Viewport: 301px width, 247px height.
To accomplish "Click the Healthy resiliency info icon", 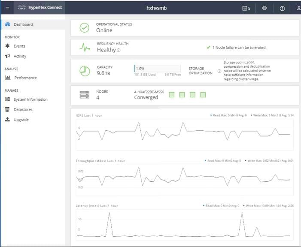I will pos(119,50).
